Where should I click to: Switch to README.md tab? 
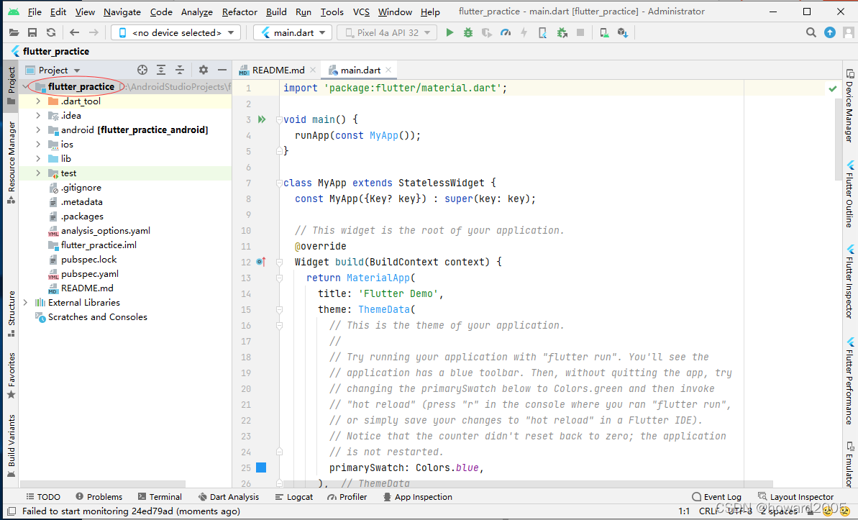tap(278, 70)
